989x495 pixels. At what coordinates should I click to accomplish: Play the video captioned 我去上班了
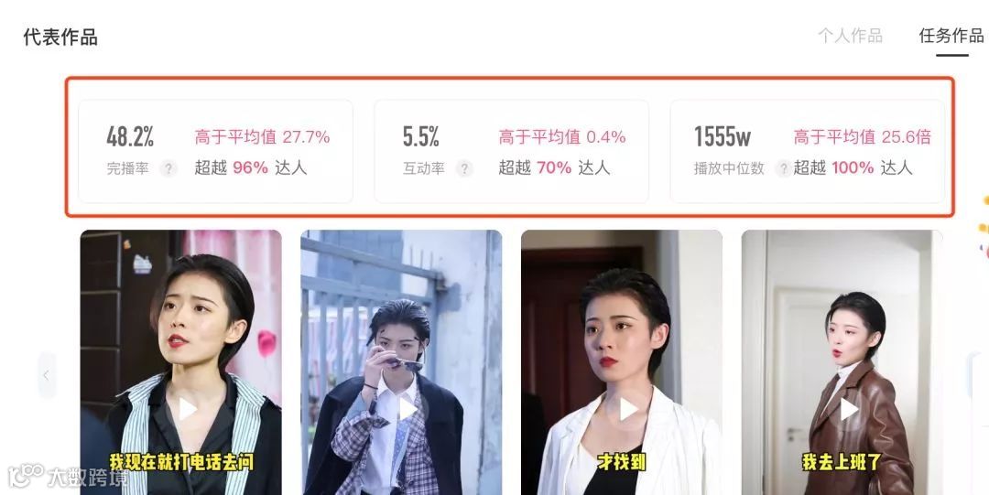coord(848,409)
